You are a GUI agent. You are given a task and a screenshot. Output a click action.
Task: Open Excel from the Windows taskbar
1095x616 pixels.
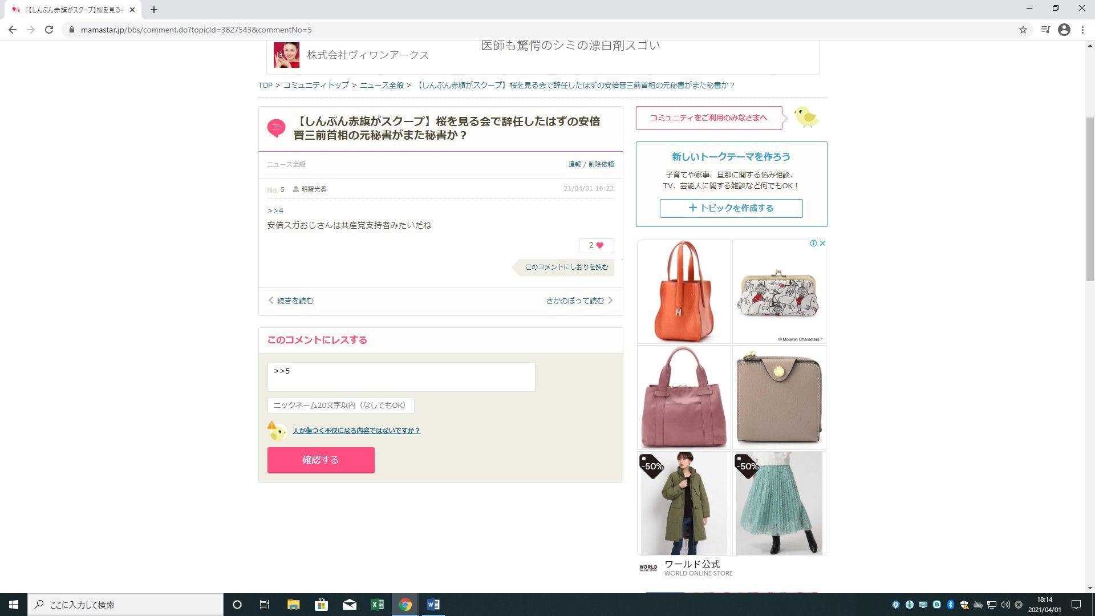pyautogui.click(x=377, y=605)
